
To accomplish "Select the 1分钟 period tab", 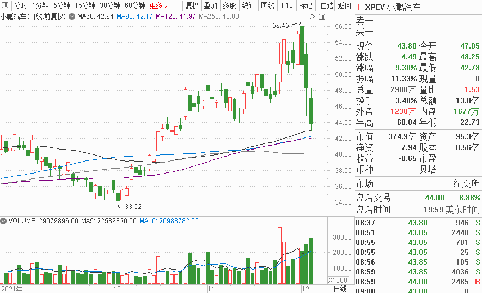I will click(40, 5).
